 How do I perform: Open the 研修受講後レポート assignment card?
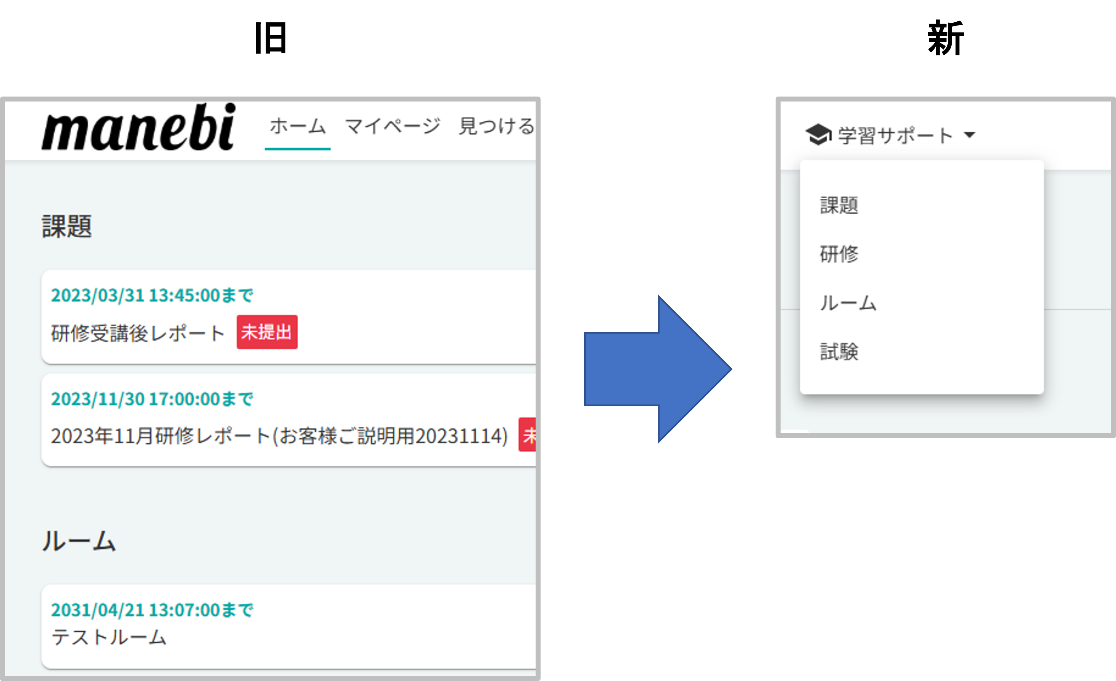tap(289, 317)
